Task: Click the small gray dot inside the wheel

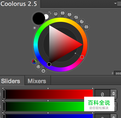Action: (x=75, y=53)
